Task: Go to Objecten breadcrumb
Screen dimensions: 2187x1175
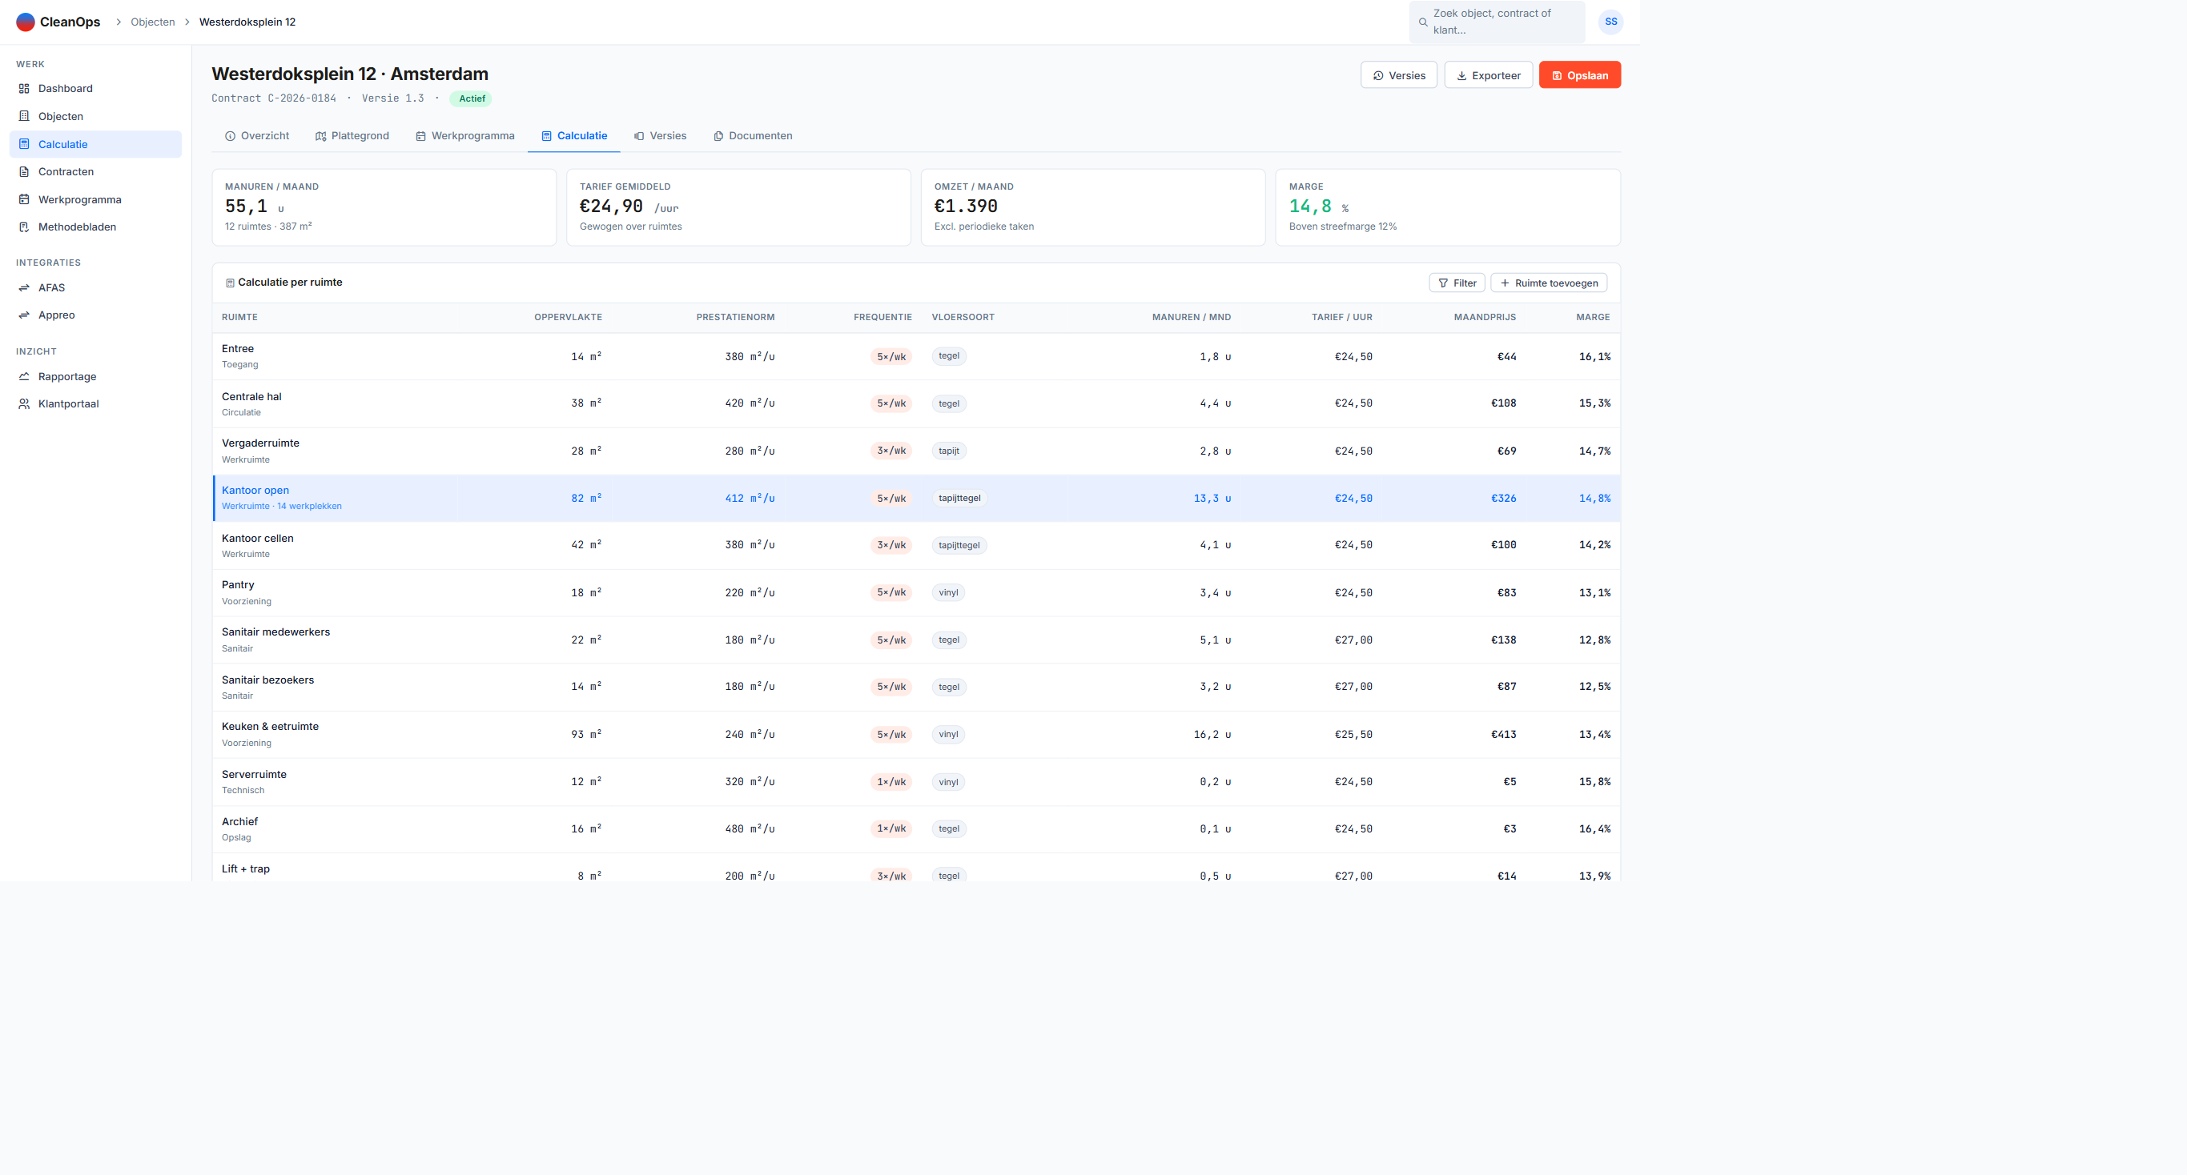Action: coord(153,22)
